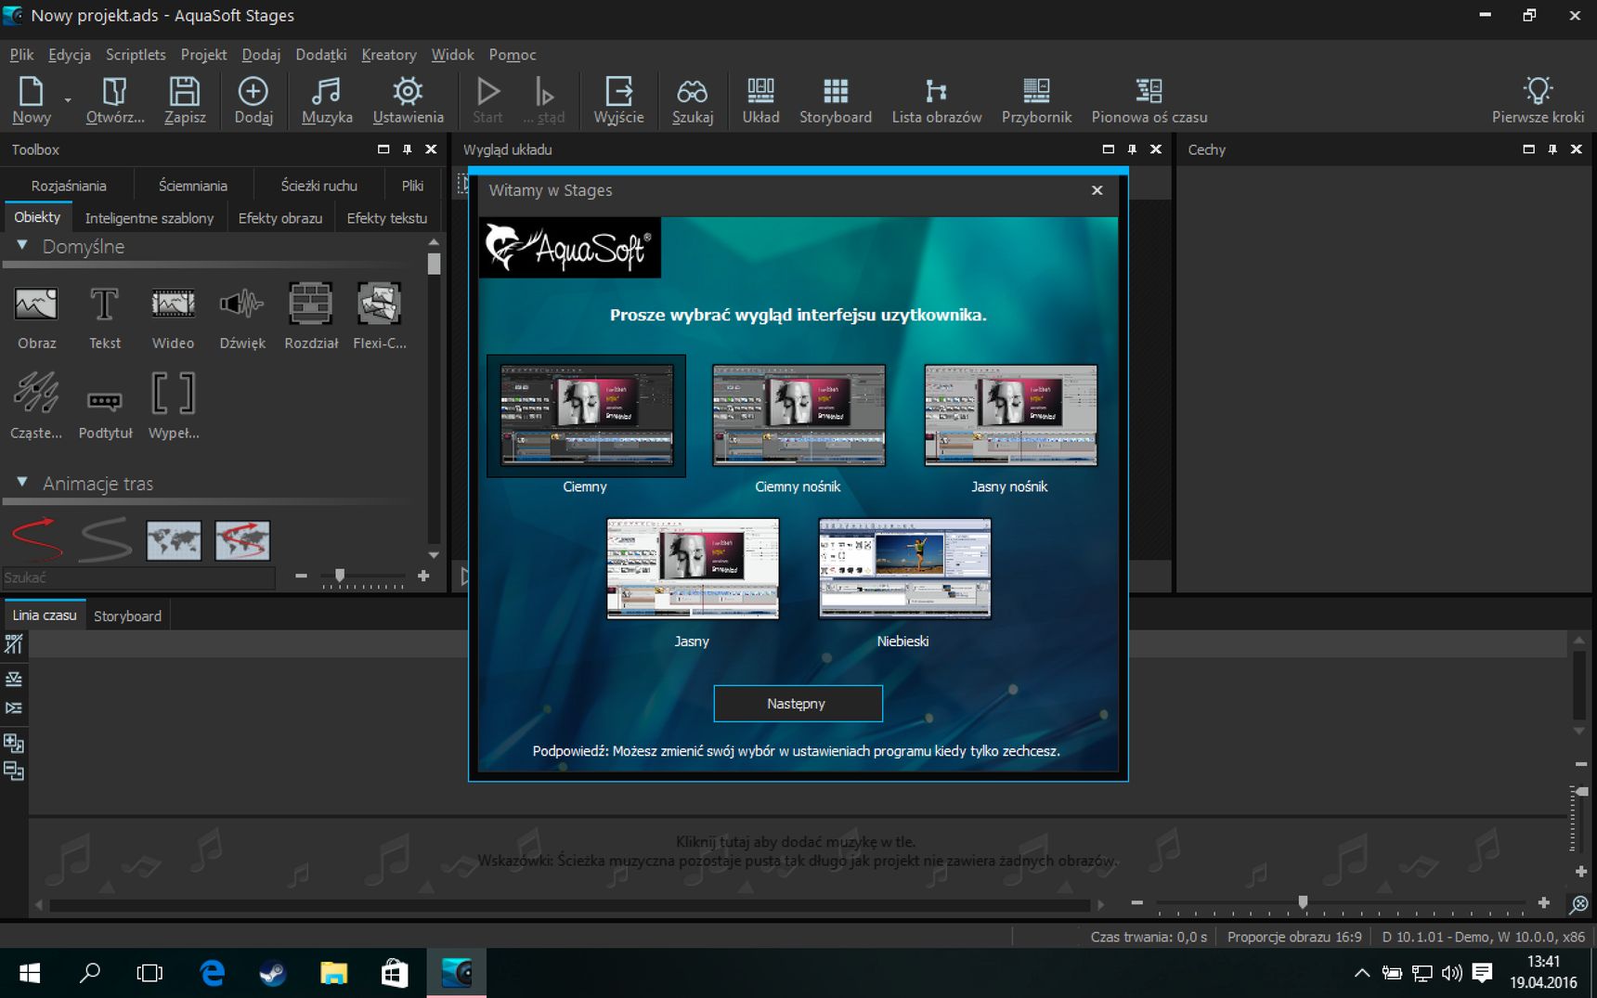
Task: Click the Dodaj plus toolbar icon
Action: [253, 99]
